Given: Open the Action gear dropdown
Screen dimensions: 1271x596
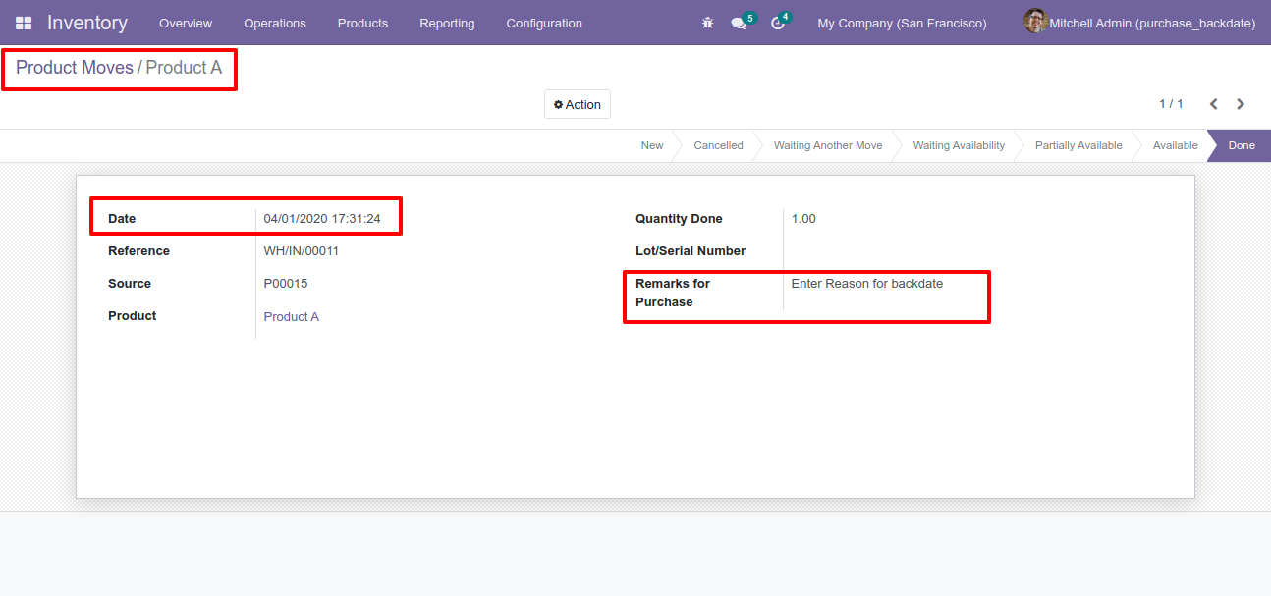Looking at the screenshot, I should 578,104.
